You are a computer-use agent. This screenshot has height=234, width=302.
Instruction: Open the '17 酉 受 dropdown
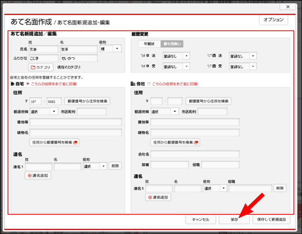click(243, 66)
